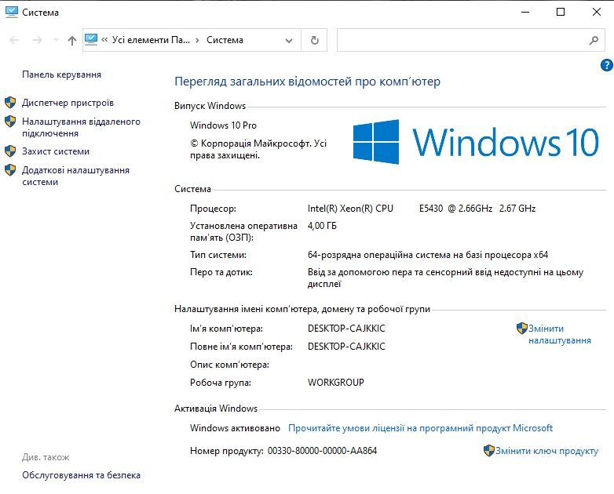The height and width of the screenshot is (494, 614).
Task: Open 'Налаштування віддаленого підключення'
Action: tap(81, 127)
